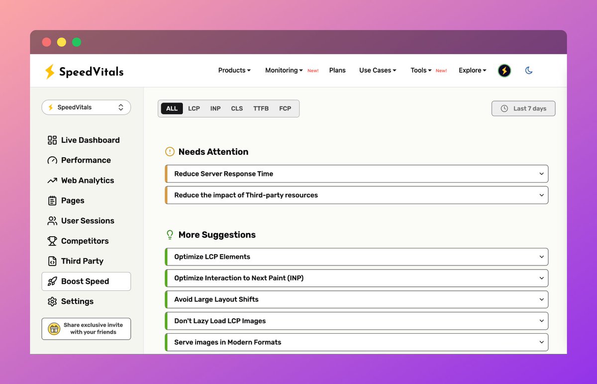Select the INP filter tab

tap(215, 109)
